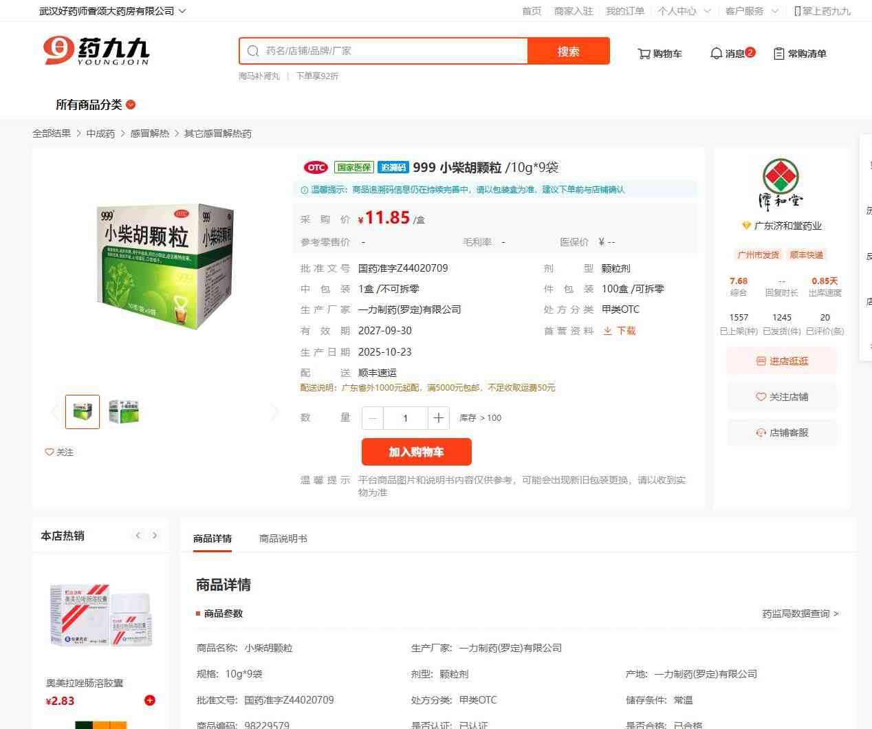Click the 加入购物车 button
Image resolution: width=872 pixels, height=729 pixels.
(417, 452)
